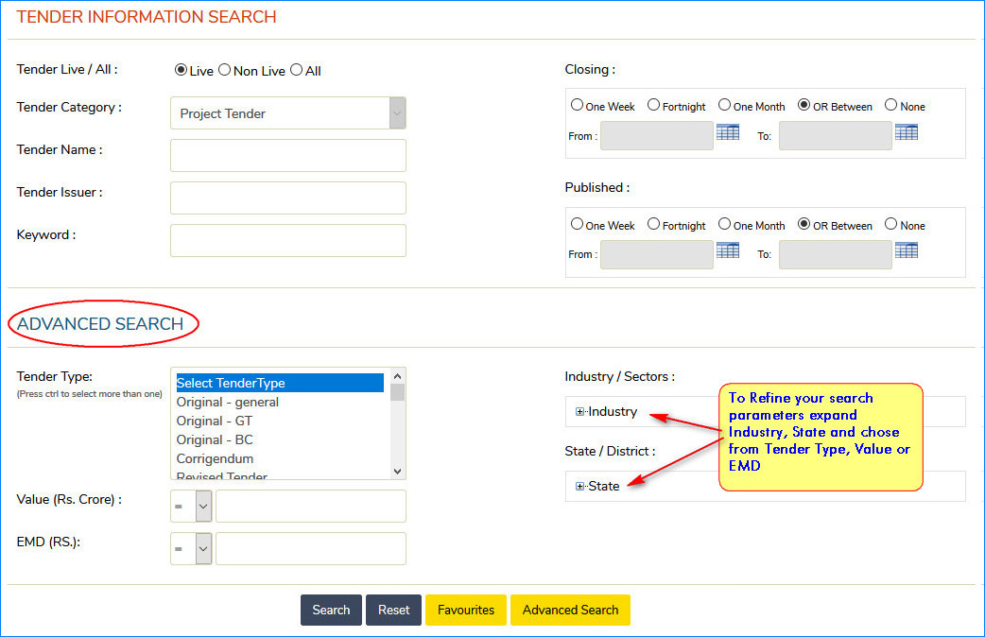The width and height of the screenshot is (985, 637).
Task: Select Original - GT in Tender Type list
Action: click(215, 421)
